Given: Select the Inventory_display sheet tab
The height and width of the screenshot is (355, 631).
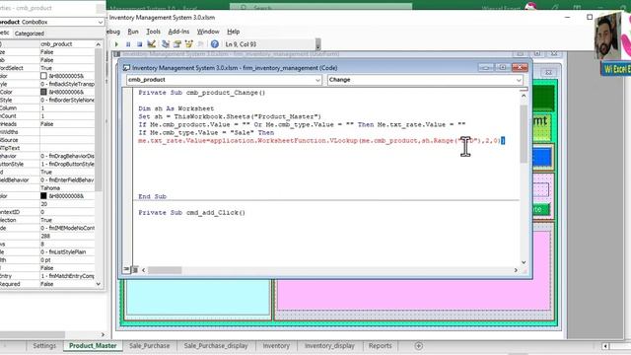Looking at the screenshot, I should pos(329,346).
